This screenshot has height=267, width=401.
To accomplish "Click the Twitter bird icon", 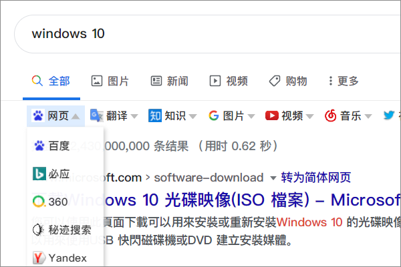I will pyautogui.click(x=389, y=115).
